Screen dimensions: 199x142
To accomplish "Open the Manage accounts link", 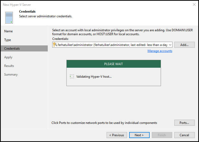I will 160,51.
